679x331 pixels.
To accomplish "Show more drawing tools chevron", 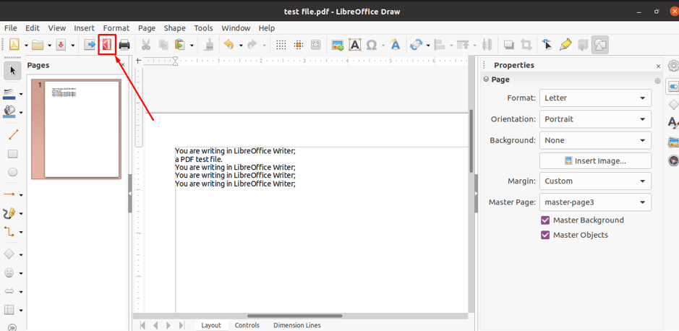I will 12,327.
